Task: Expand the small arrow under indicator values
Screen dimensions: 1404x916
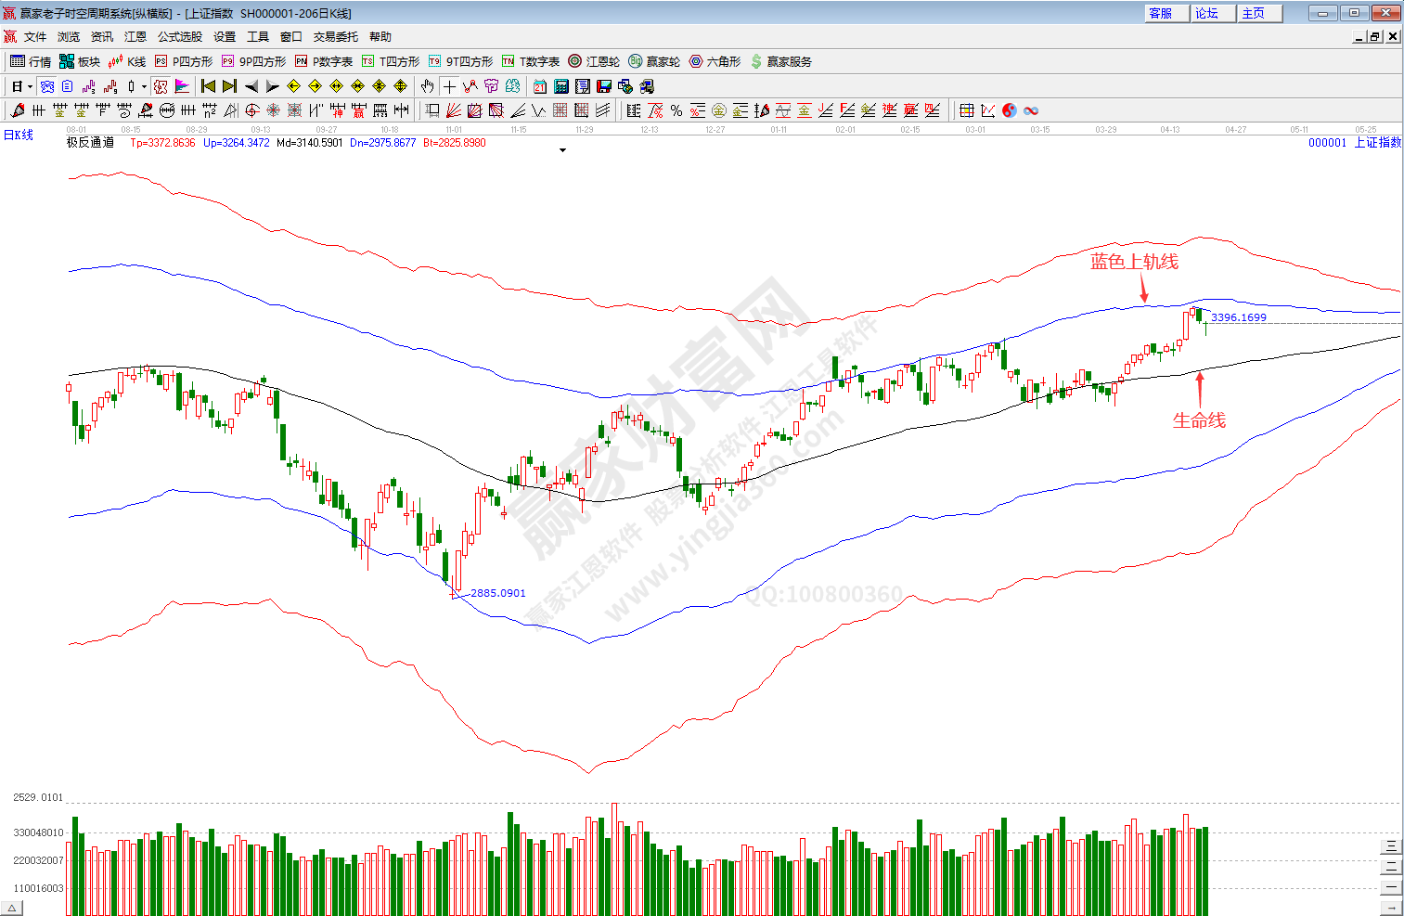Action: click(x=562, y=150)
